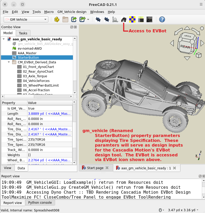Select the AAA_Master spreadsheet in tree
This screenshot has width=205, height=213.
[27, 53]
